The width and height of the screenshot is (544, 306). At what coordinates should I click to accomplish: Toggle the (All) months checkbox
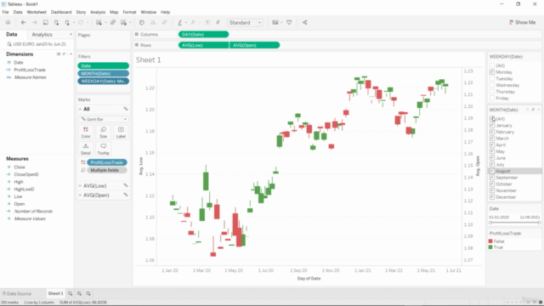coord(492,119)
